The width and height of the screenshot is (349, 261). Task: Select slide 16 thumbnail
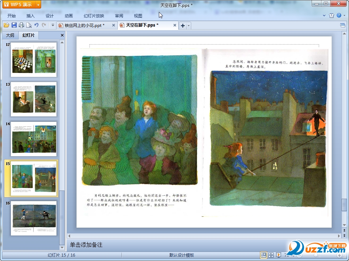tap(34, 218)
